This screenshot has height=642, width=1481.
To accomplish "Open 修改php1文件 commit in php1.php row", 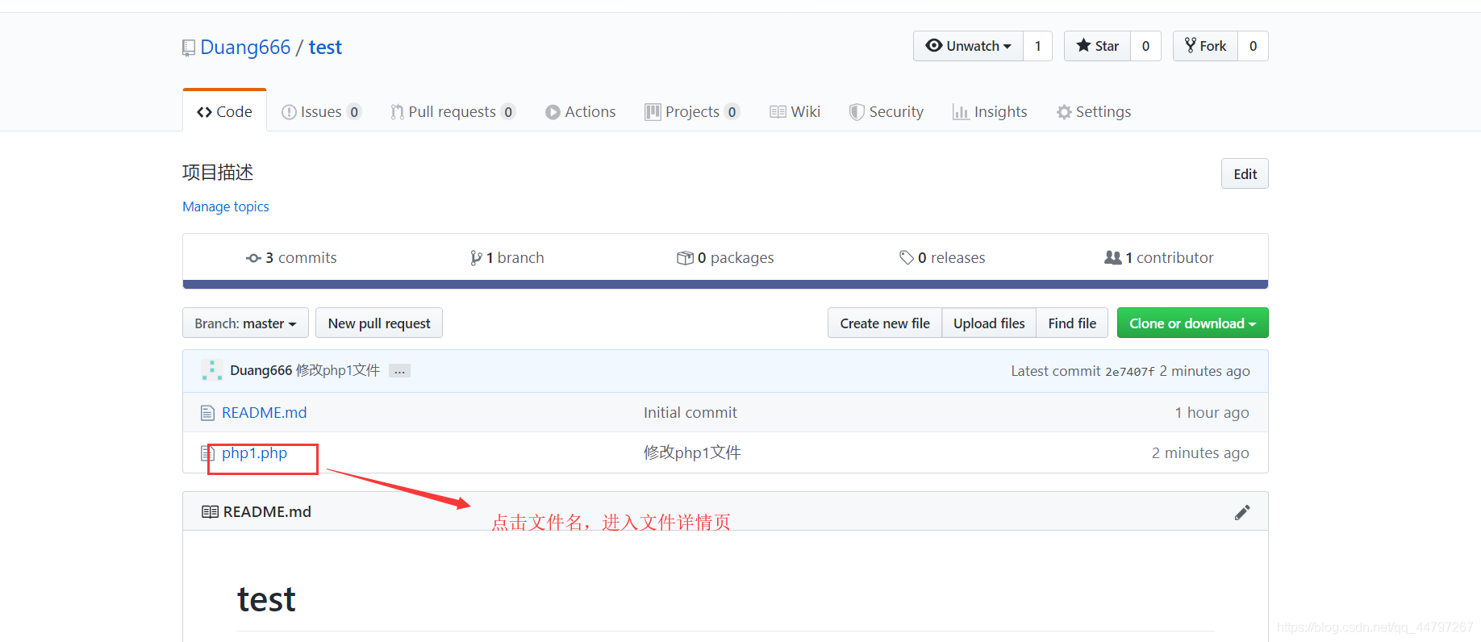I will point(692,452).
